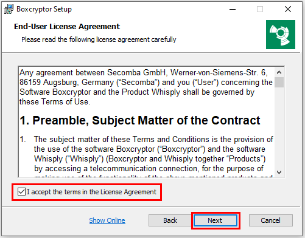
Task: Close the Boxcryptor Setup window
Action: [288, 9]
